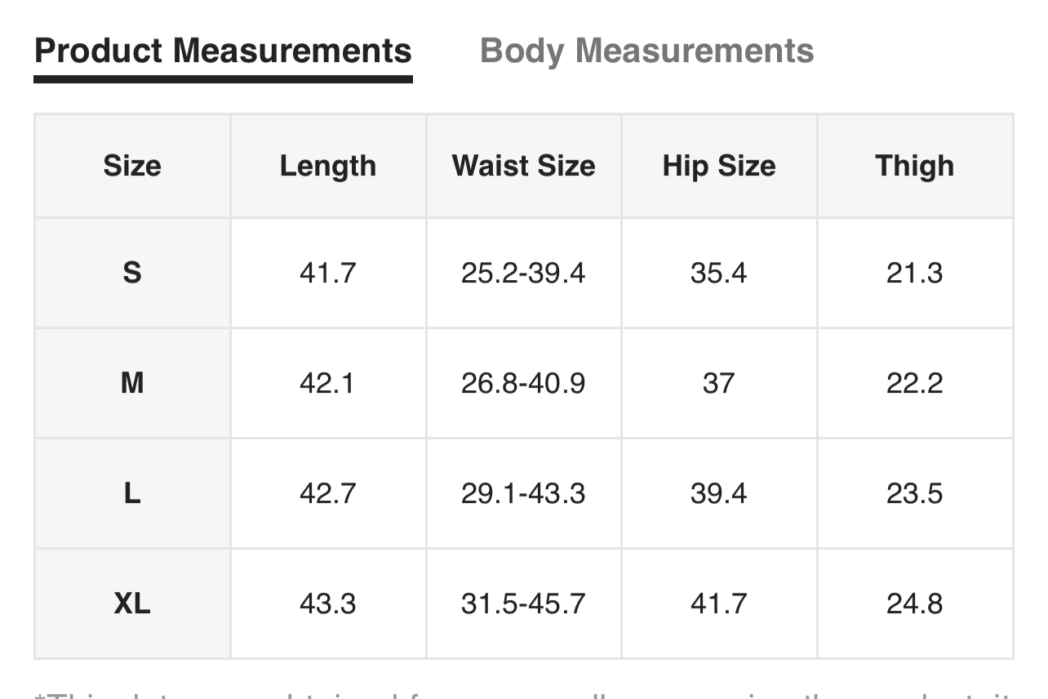
Task: Select the XL size row label
Action: click(x=132, y=603)
